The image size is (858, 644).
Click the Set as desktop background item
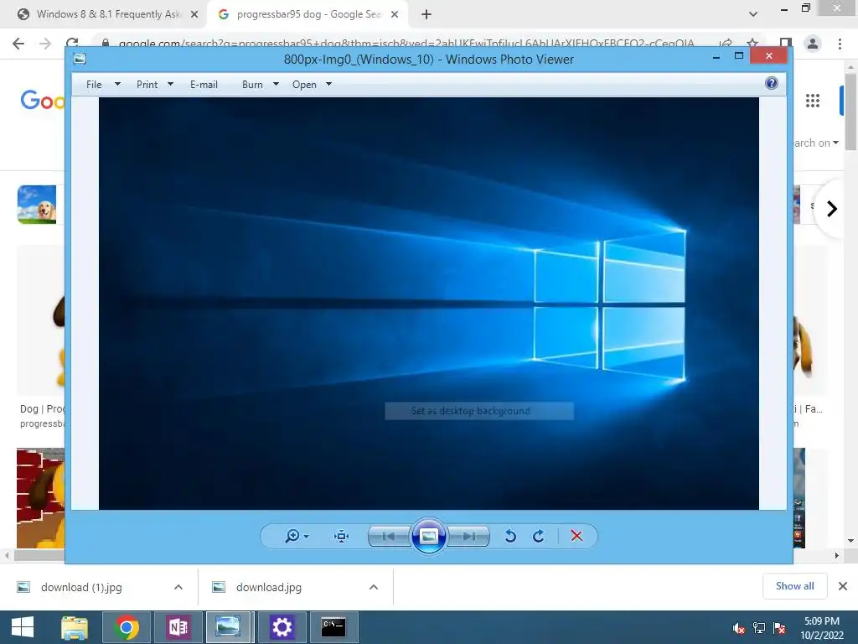[x=478, y=411]
